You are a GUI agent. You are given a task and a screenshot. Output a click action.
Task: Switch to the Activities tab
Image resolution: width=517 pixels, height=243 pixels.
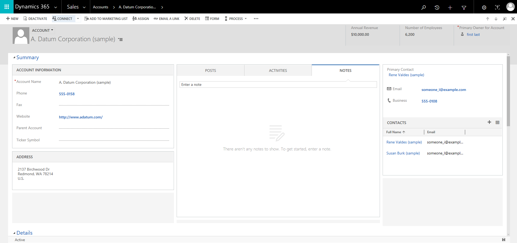pyautogui.click(x=278, y=71)
